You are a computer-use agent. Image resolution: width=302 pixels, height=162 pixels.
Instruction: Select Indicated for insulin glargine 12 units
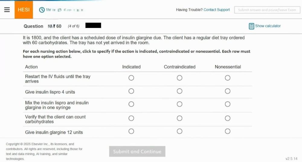[131, 131]
